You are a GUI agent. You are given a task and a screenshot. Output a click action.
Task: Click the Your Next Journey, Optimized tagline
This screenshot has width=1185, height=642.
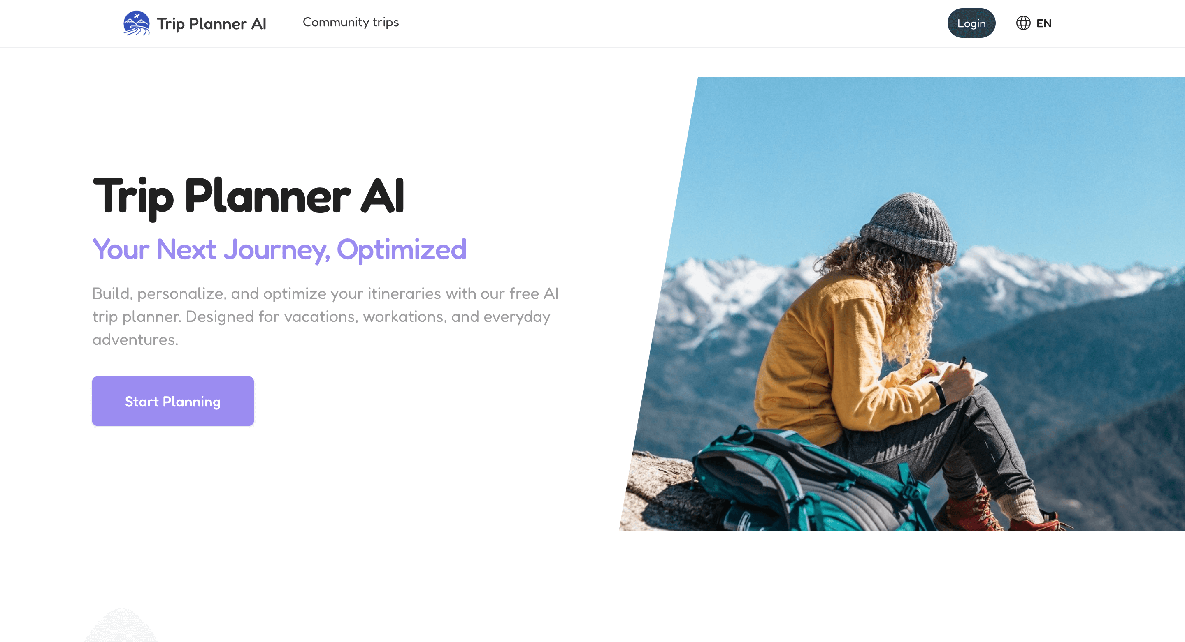pyautogui.click(x=279, y=249)
